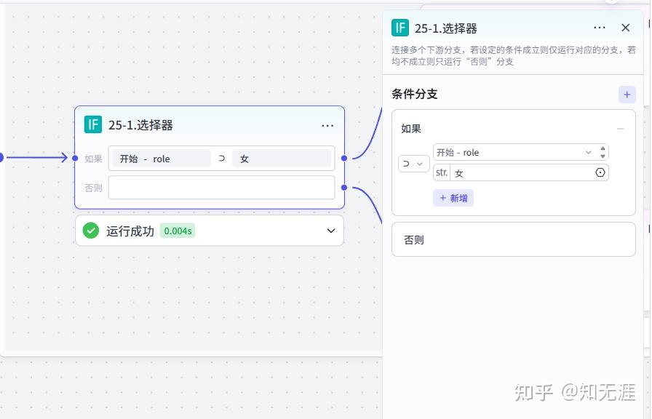
Task: Select the 否则 branch in the panel
Action: 514,239
